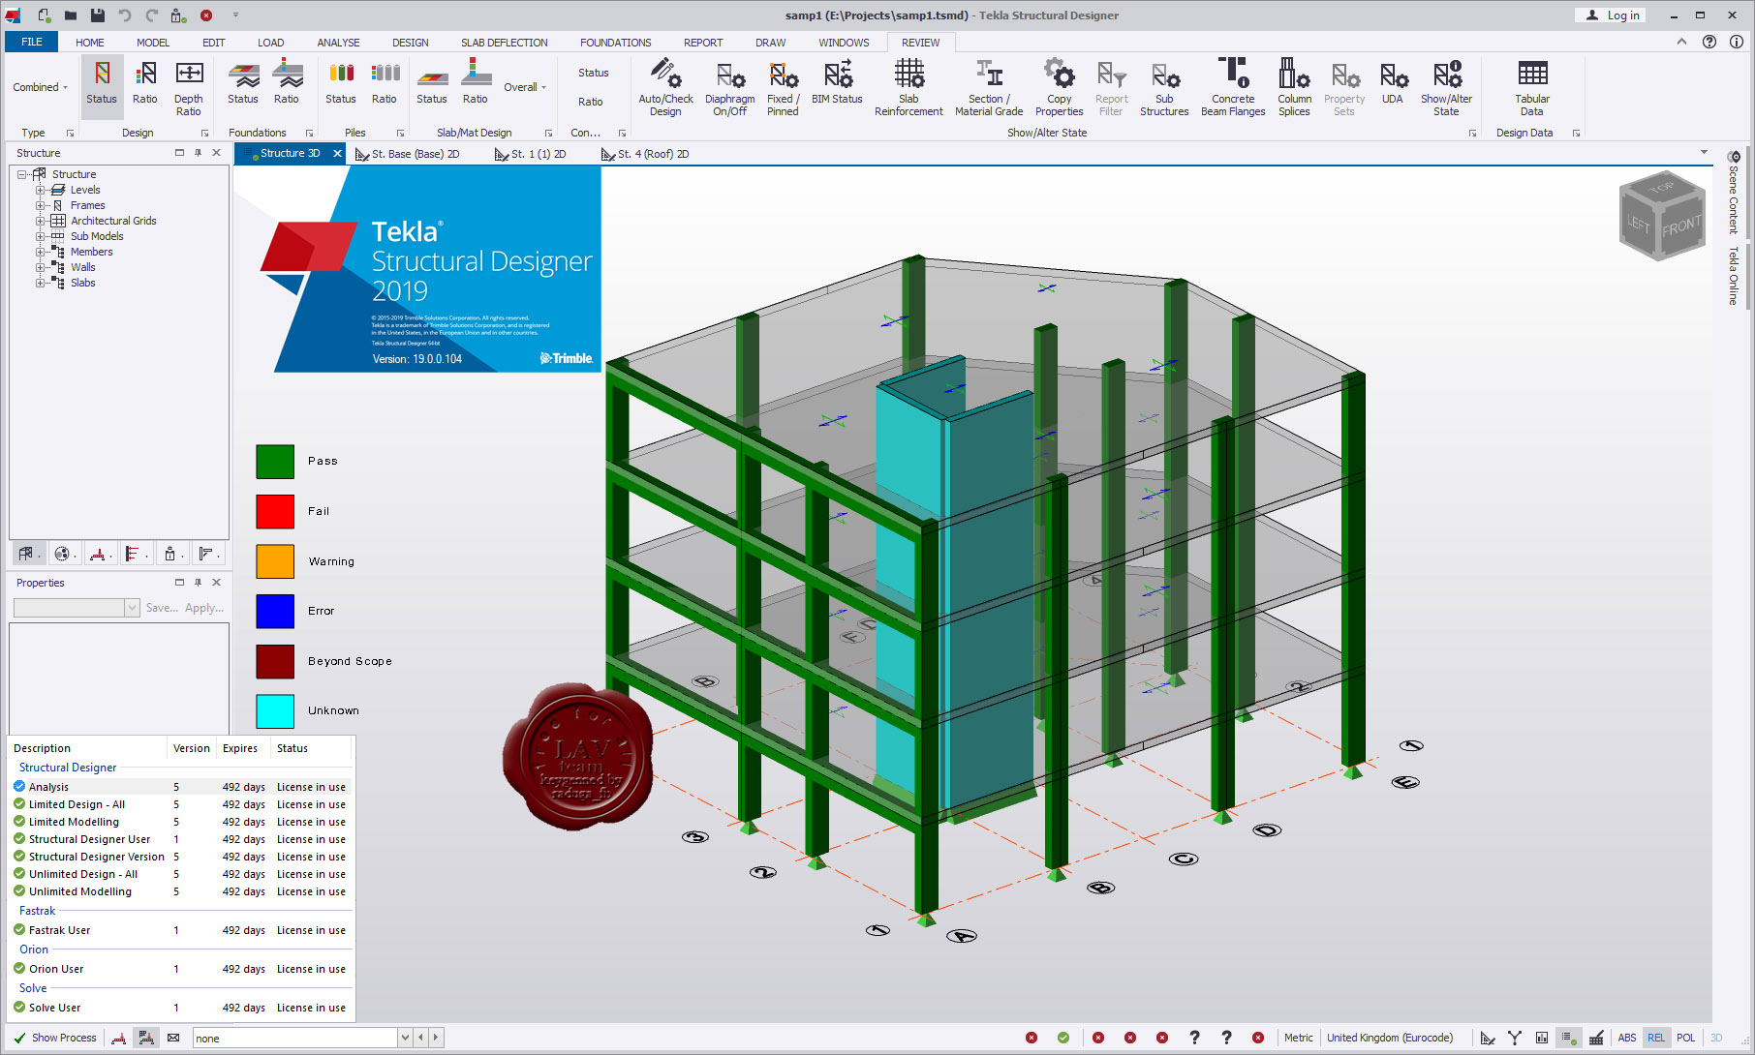This screenshot has height=1055, width=1755.
Task: Open the FOUNDATIONS ribbon tab
Action: click(616, 43)
